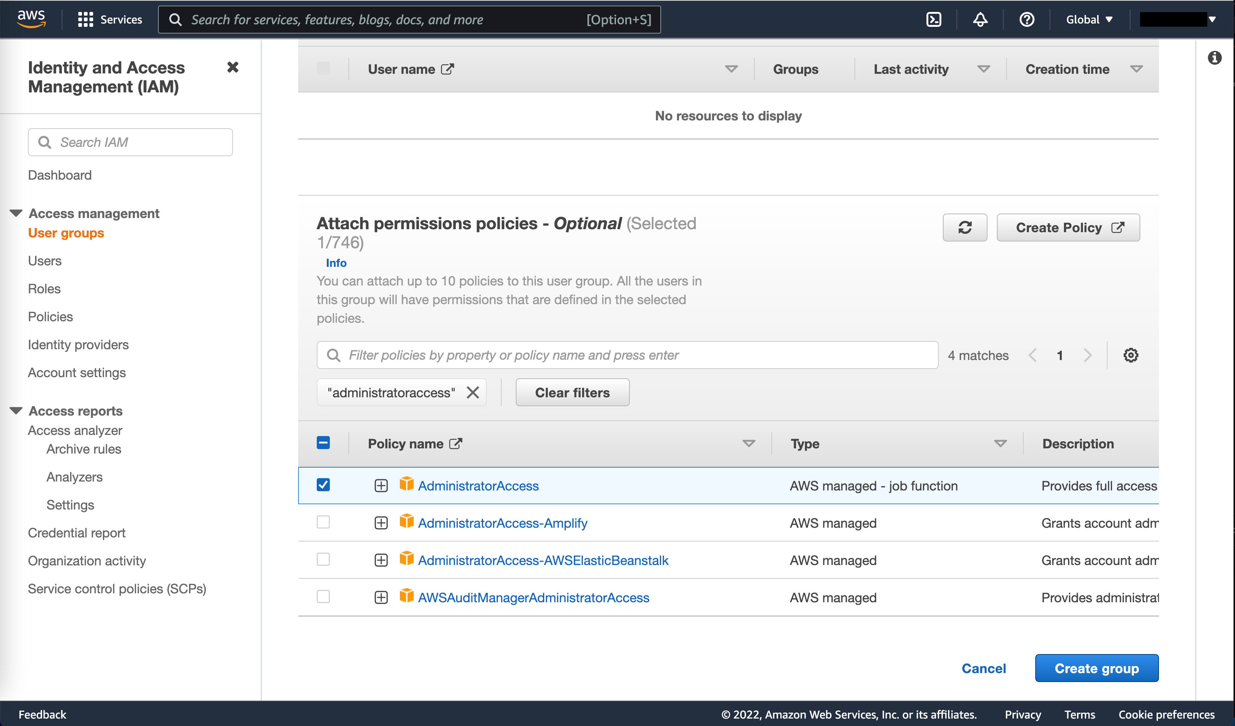This screenshot has width=1235, height=726.
Task: Click the Create group button
Action: [1097, 668]
